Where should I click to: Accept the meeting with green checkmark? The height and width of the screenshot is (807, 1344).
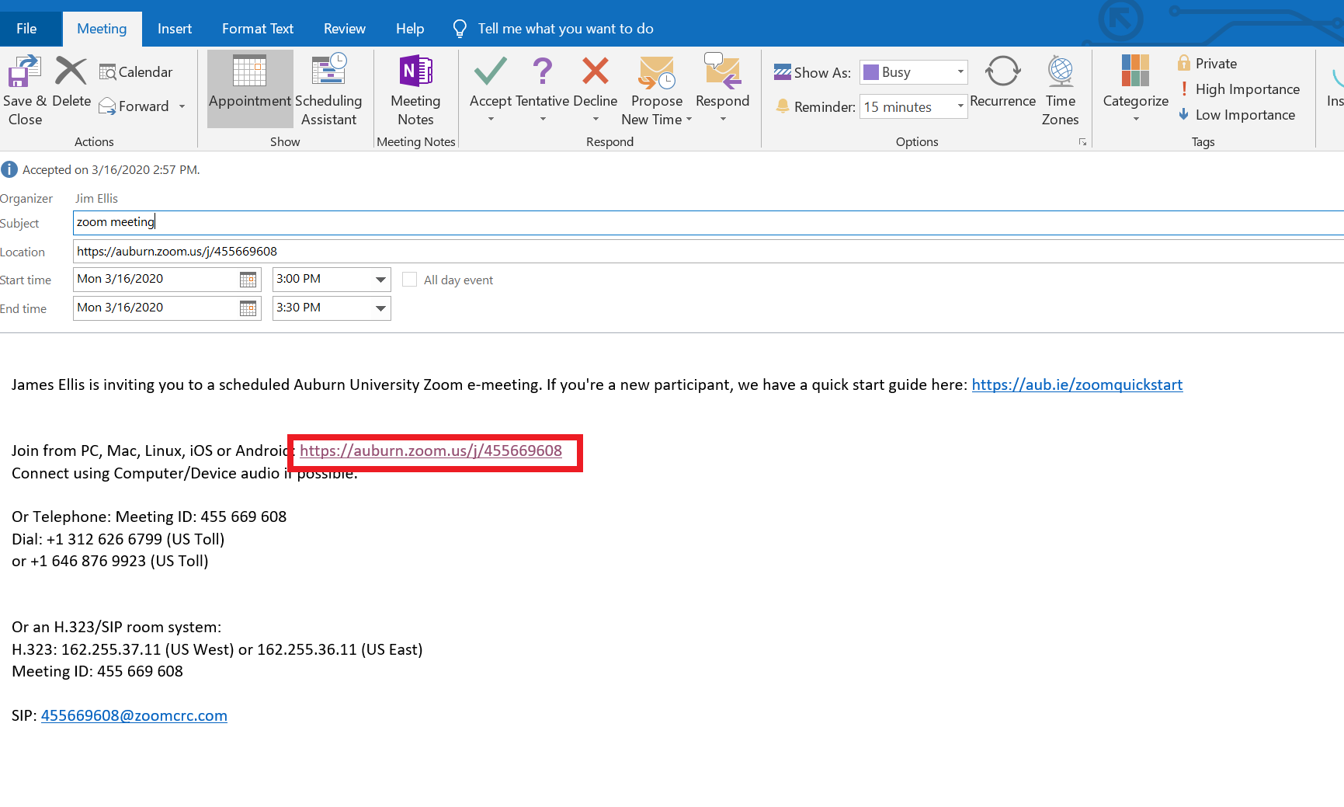(x=491, y=71)
